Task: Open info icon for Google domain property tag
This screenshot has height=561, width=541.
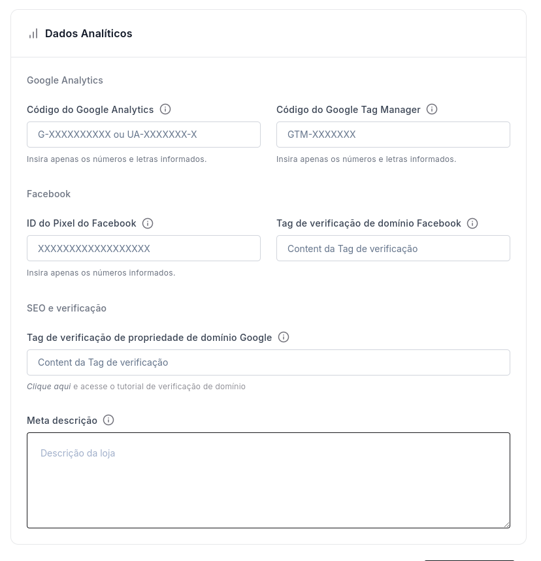Action: pos(283,337)
